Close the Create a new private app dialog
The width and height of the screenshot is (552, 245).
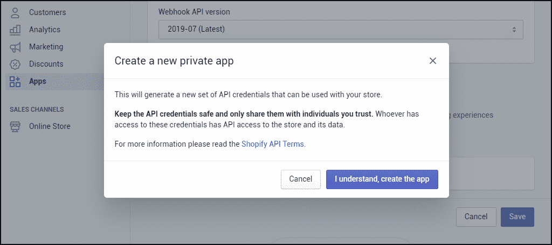pyautogui.click(x=433, y=61)
